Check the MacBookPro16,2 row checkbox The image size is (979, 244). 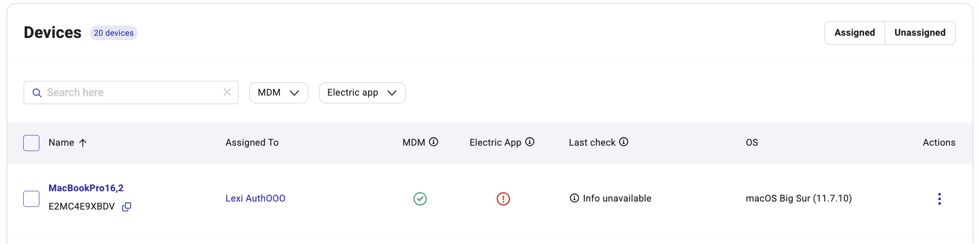tap(31, 199)
